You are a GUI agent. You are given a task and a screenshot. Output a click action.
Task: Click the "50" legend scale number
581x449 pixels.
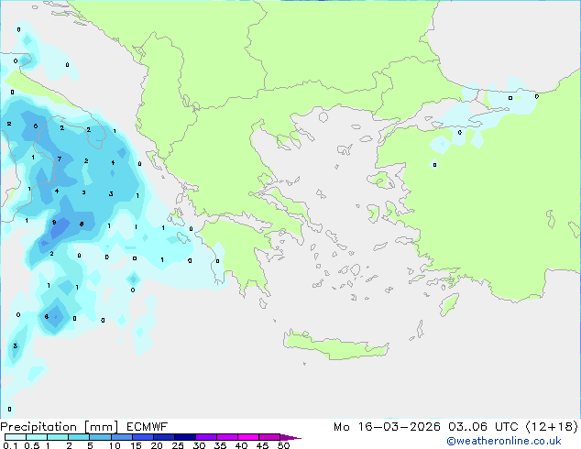point(284,445)
